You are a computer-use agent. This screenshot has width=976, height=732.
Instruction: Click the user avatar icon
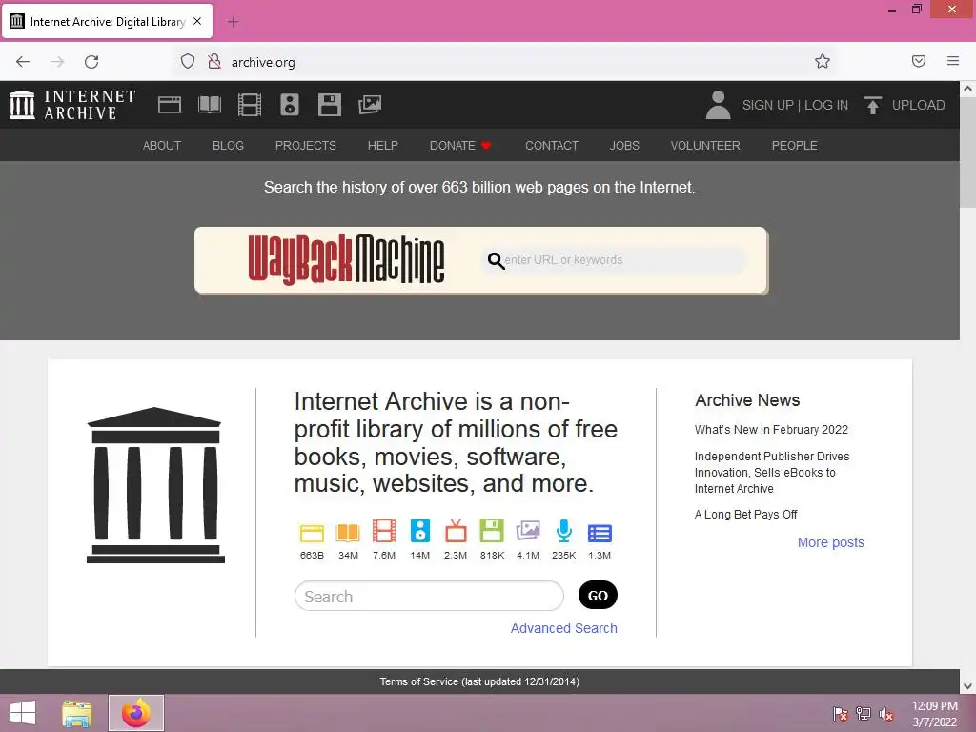click(718, 105)
